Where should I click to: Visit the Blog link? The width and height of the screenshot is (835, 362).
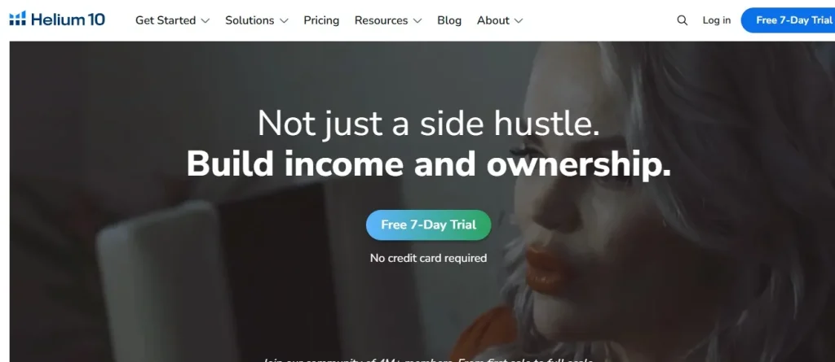point(449,20)
